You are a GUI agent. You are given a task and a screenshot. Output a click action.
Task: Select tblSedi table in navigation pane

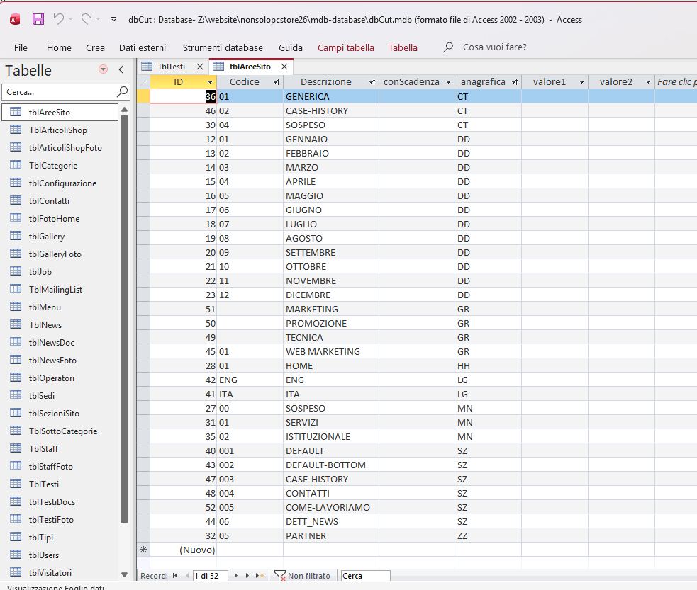(60, 395)
